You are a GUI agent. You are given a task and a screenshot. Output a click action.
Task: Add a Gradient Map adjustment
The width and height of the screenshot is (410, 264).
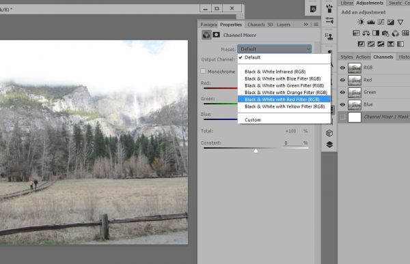tap(400, 44)
